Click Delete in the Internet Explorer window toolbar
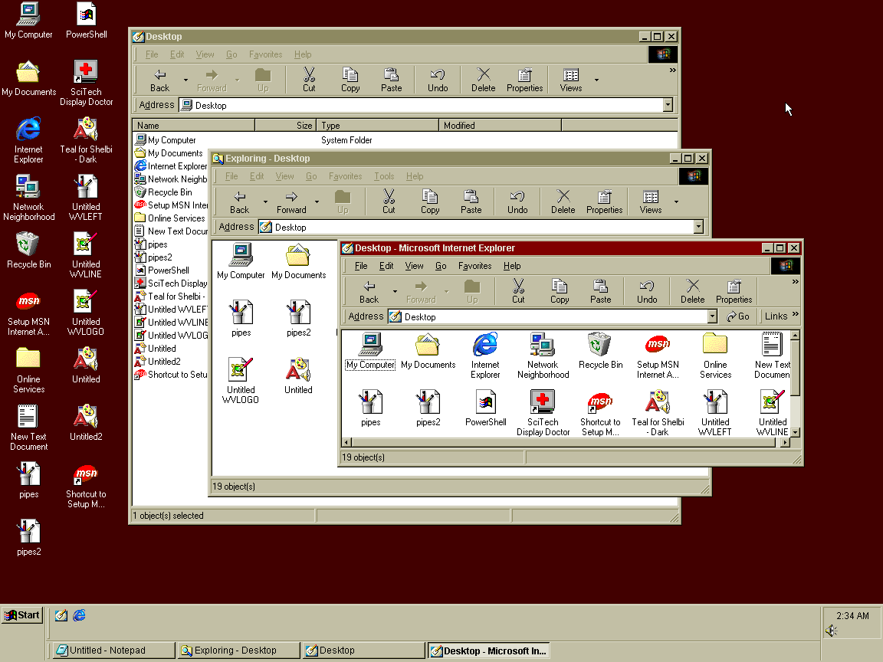This screenshot has height=662, width=883. (692, 292)
